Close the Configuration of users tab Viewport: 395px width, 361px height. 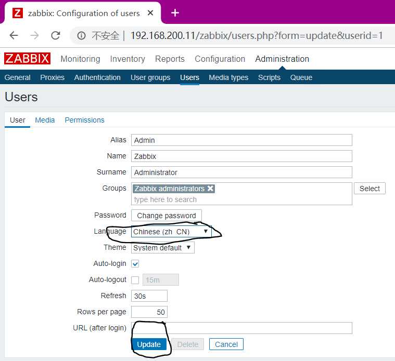click(150, 13)
